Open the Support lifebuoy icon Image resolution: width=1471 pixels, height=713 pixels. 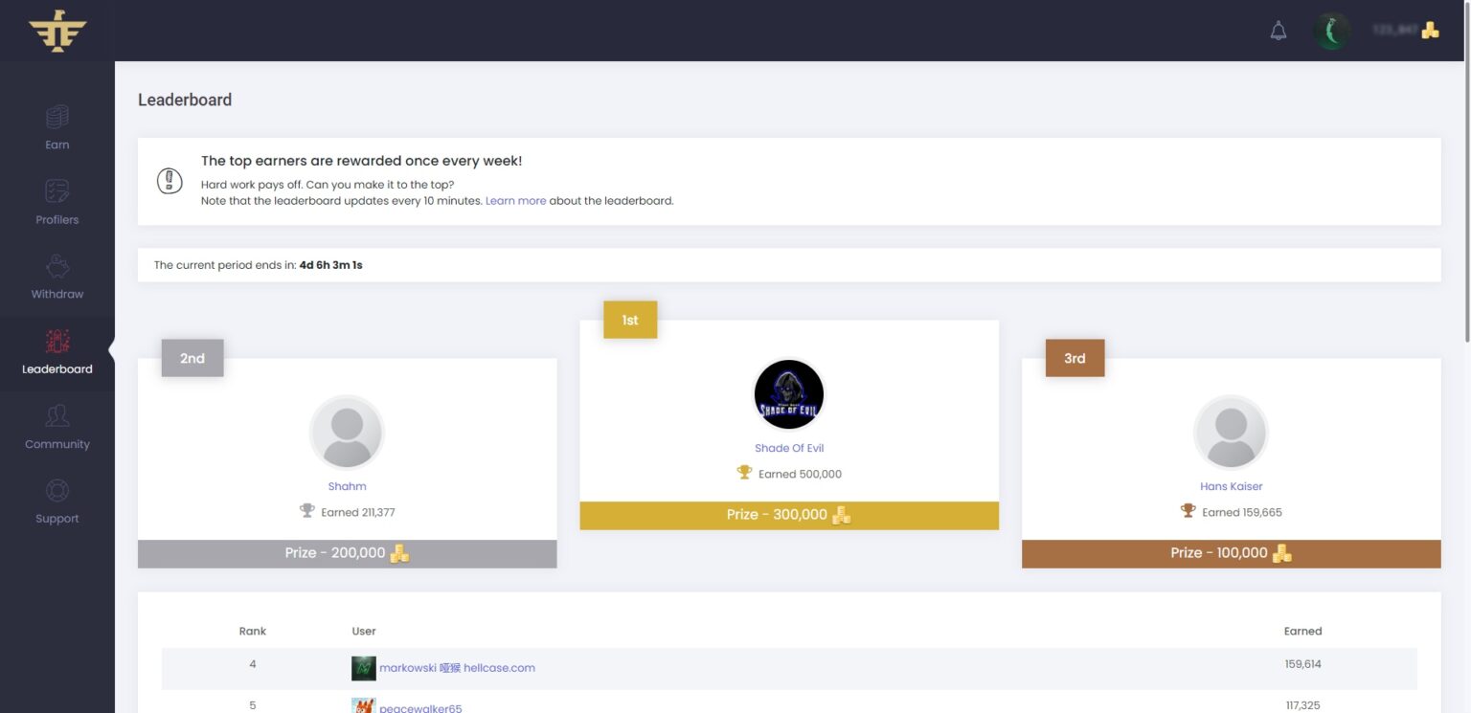[x=57, y=491]
